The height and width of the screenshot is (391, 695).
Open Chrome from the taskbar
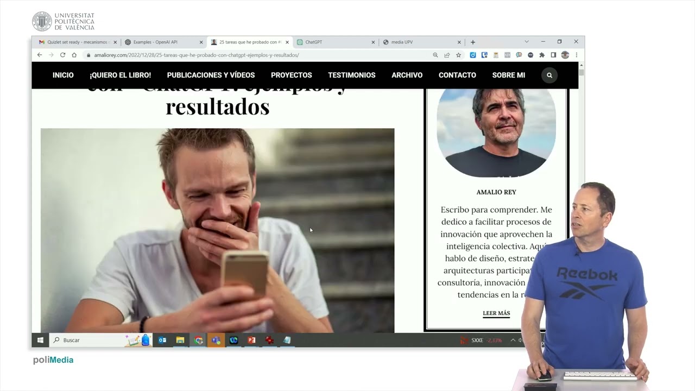click(x=198, y=340)
